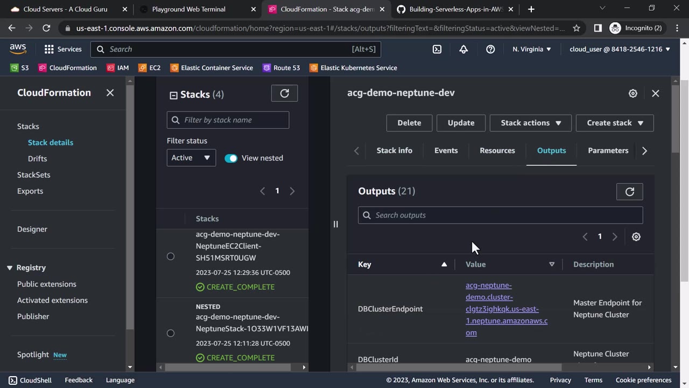This screenshot has height=388, width=689.
Task: Switch to the Resources tab
Action: (497, 150)
